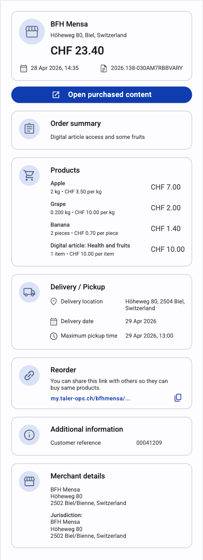Click the clock icon by Maximum pickup time
Viewport: 203px width, 560px height.
pos(54,336)
